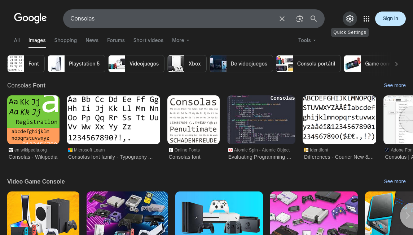Open the Consolas Wikipedia image result
Screen dimensions: 413x235
33,120
